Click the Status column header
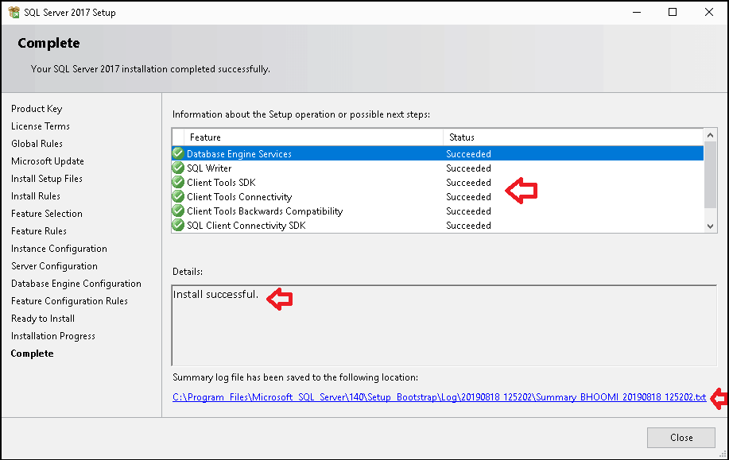The height and width of the screenshot is (460, 729). (573, 137)
